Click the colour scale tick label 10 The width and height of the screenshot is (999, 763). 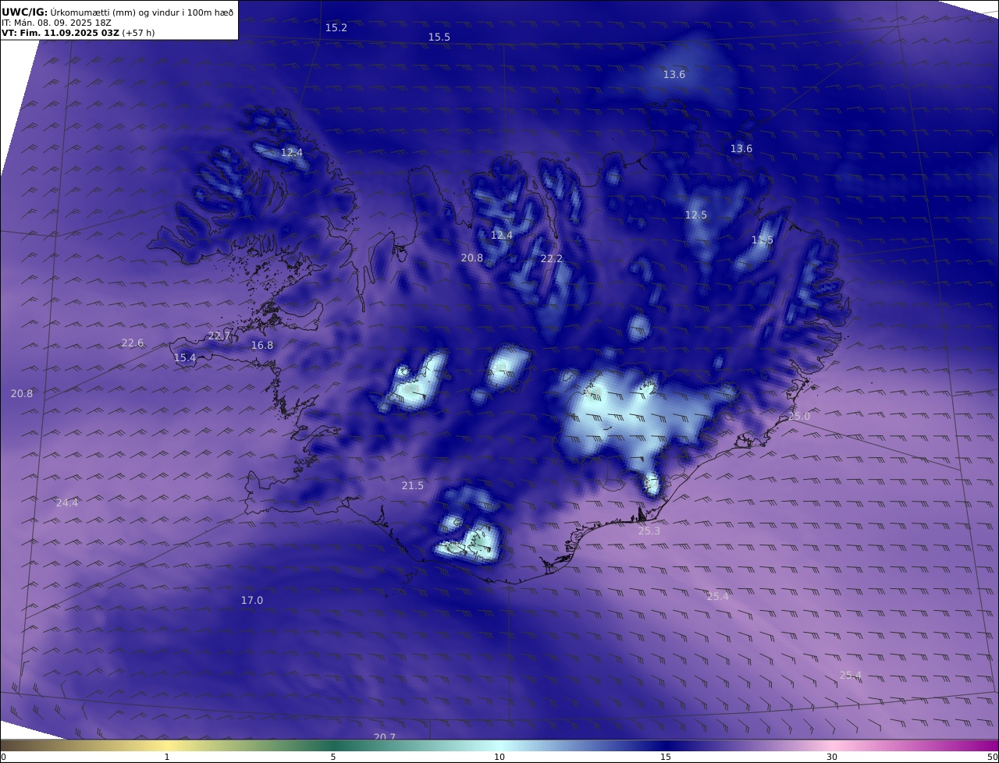[499, 757]
